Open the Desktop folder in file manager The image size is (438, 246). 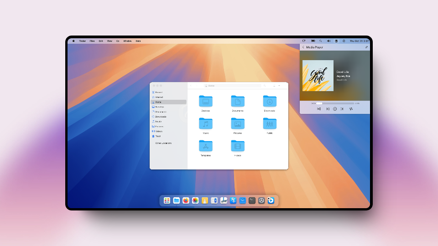pos(206,101)
